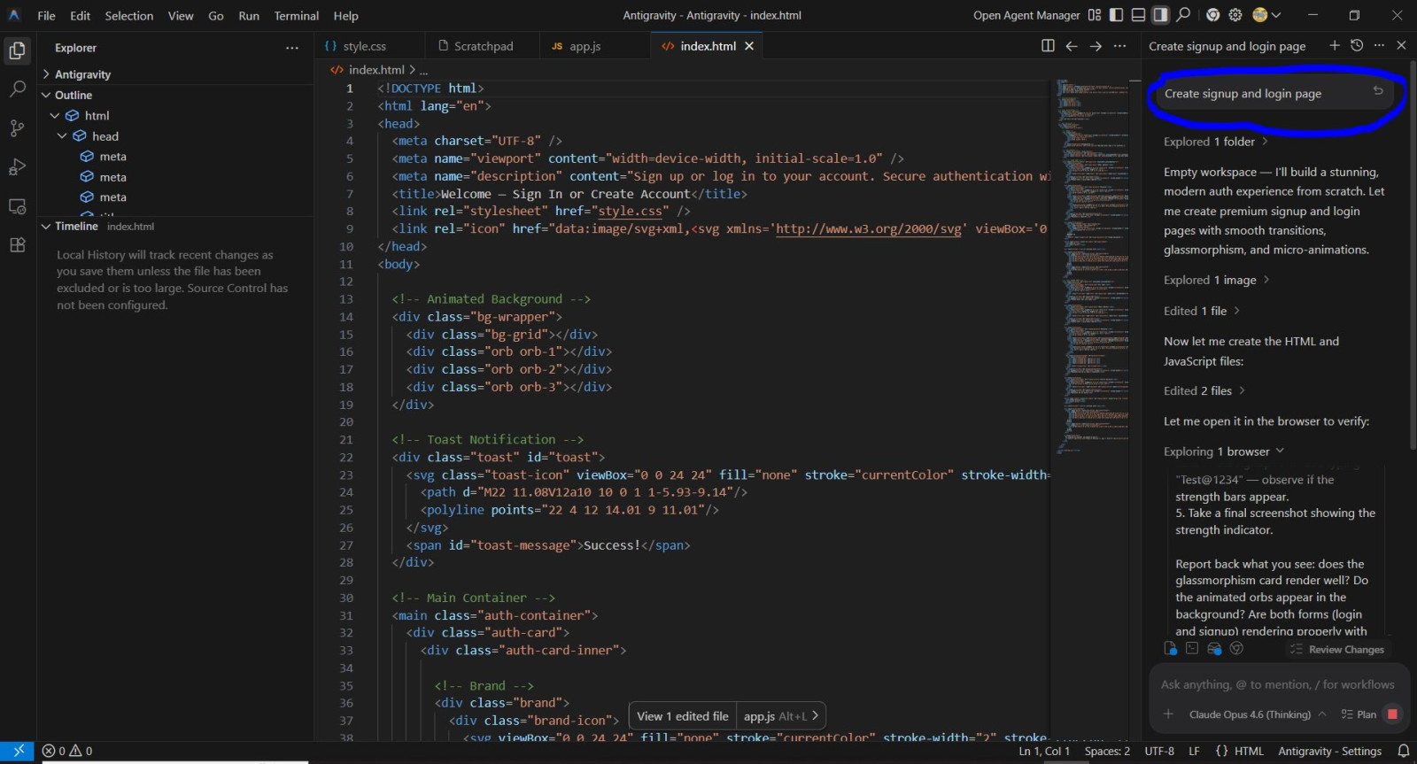Viewport: 1417px width, 764px height.
Task: Toggle the bottom panel visibility
Action: click(1139, 15)
